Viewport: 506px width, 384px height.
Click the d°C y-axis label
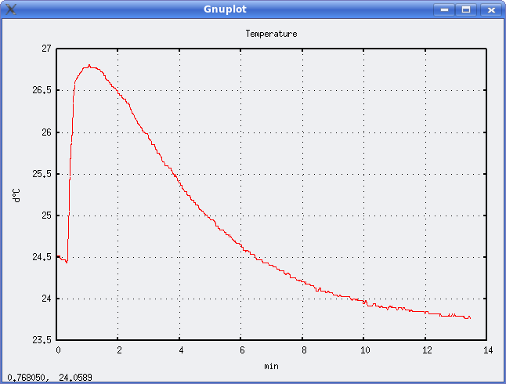[16, 195]
